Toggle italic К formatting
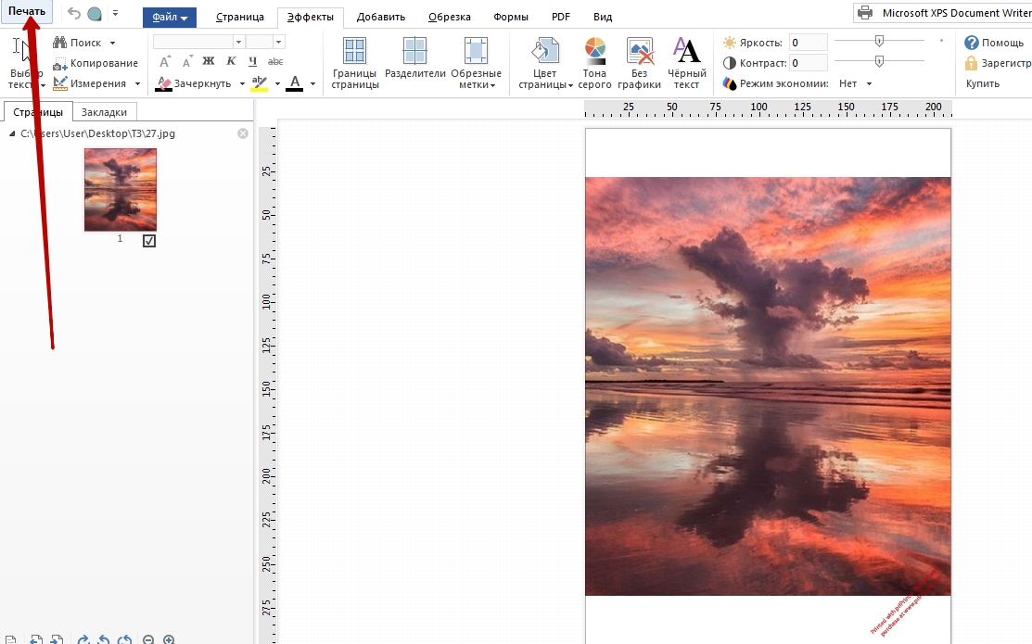1032x644 pixels. coord(231,61)
